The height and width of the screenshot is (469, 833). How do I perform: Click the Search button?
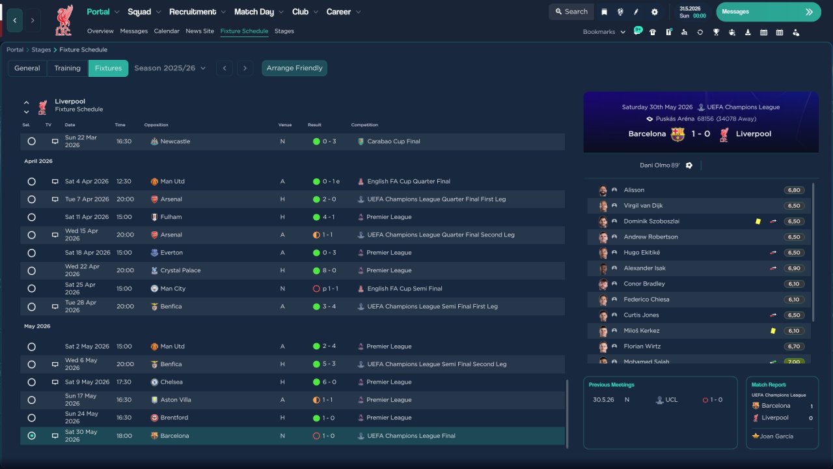coord(571,12)
